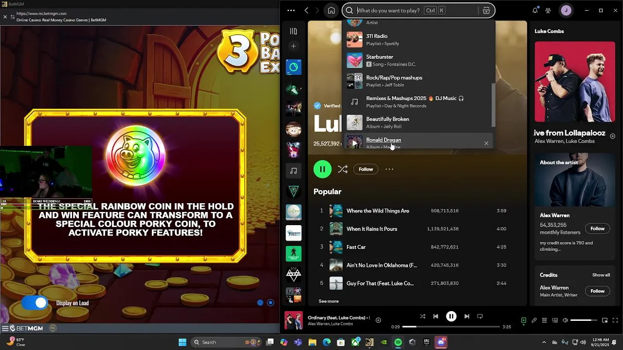This screenshot has height=350, width=623.
Task: Open Spotify from the Windows taskbar
Action: tap(398, 342)
